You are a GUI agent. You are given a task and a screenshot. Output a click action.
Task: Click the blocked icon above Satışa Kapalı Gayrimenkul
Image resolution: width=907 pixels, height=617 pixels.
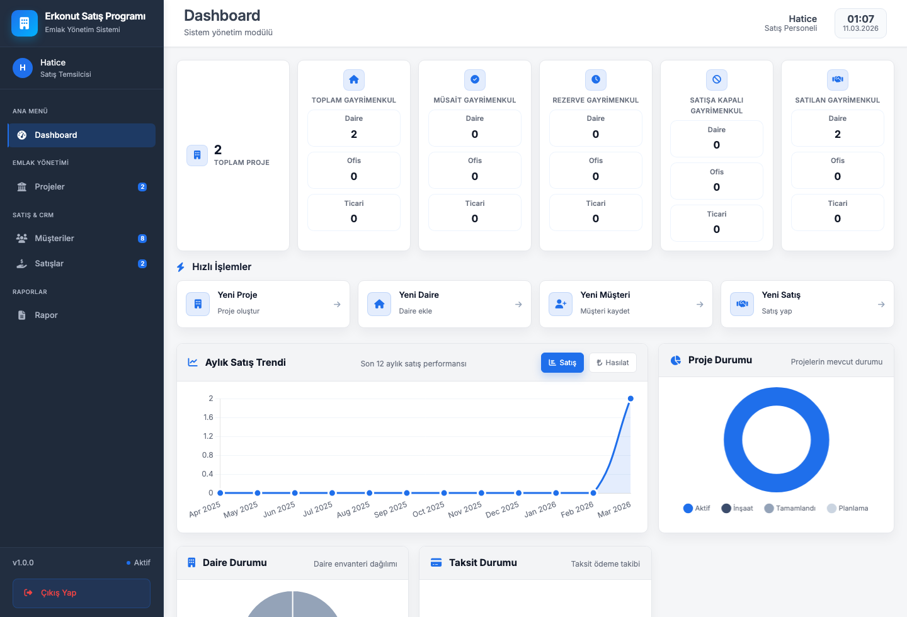point(717,80)
